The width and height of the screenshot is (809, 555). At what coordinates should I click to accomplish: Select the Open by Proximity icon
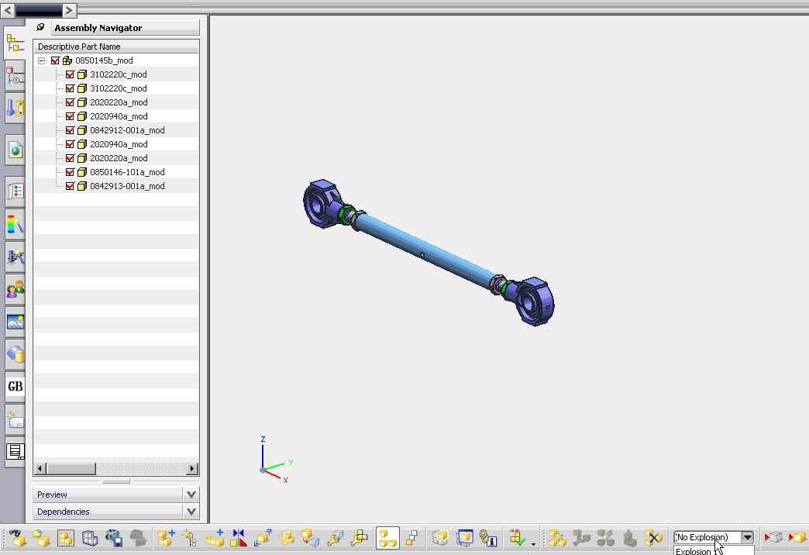[x=66, y=538]
